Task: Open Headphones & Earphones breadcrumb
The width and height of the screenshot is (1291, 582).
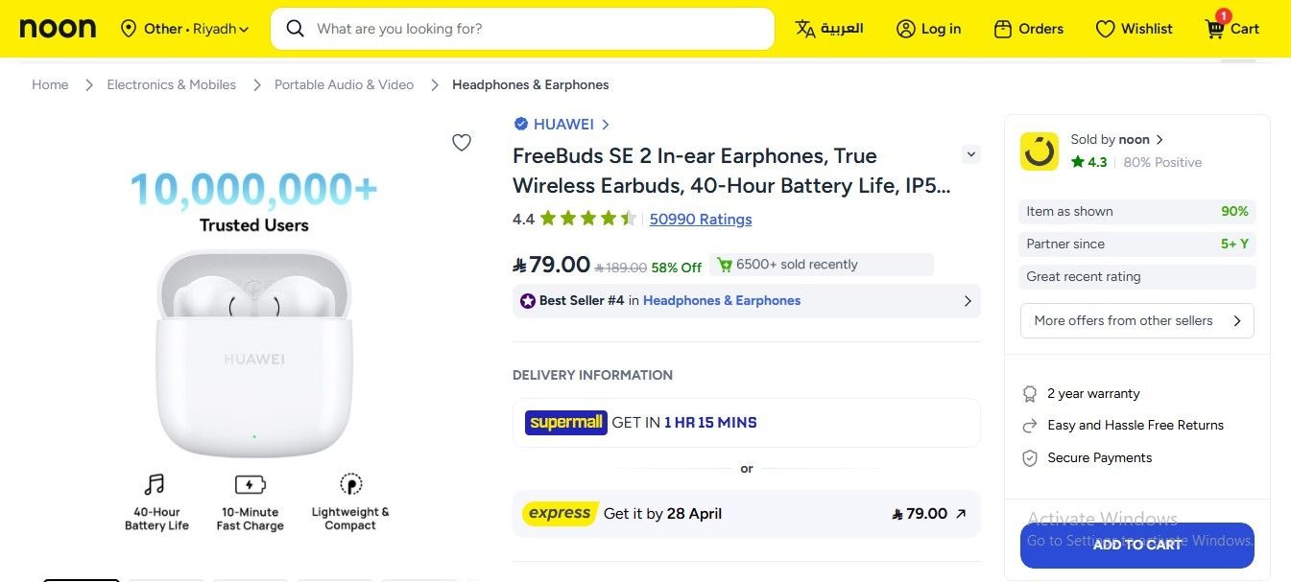Action: click(x=531, y=84)
